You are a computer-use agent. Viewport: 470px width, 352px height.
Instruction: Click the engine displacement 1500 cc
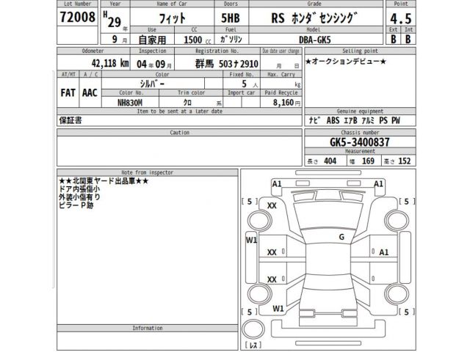(x=198, y=40)
